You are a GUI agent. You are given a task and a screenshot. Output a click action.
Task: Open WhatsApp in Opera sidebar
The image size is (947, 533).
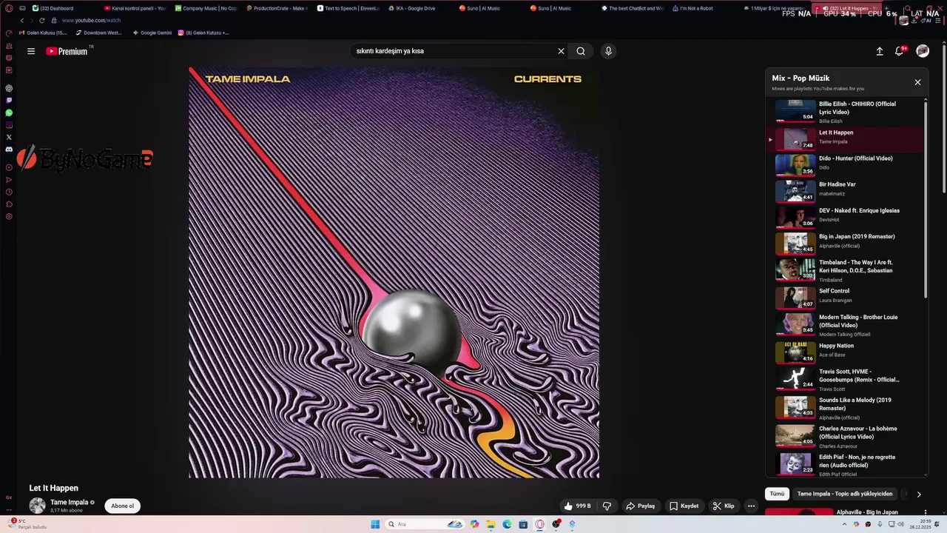pyautogui.click(x=9, y=113)
